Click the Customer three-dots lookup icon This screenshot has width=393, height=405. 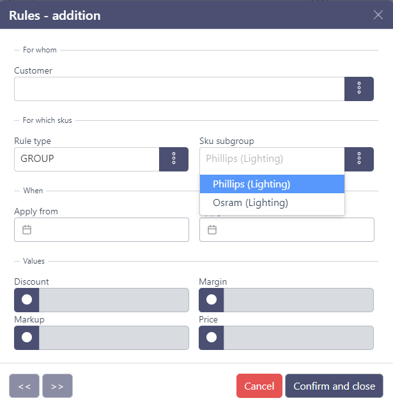(x=359, y=89)
